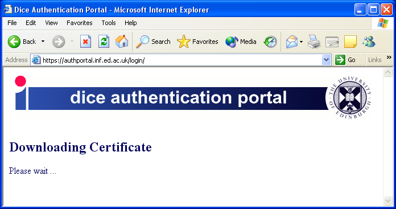Maximize the Internet Explorer window

(373, 10)
